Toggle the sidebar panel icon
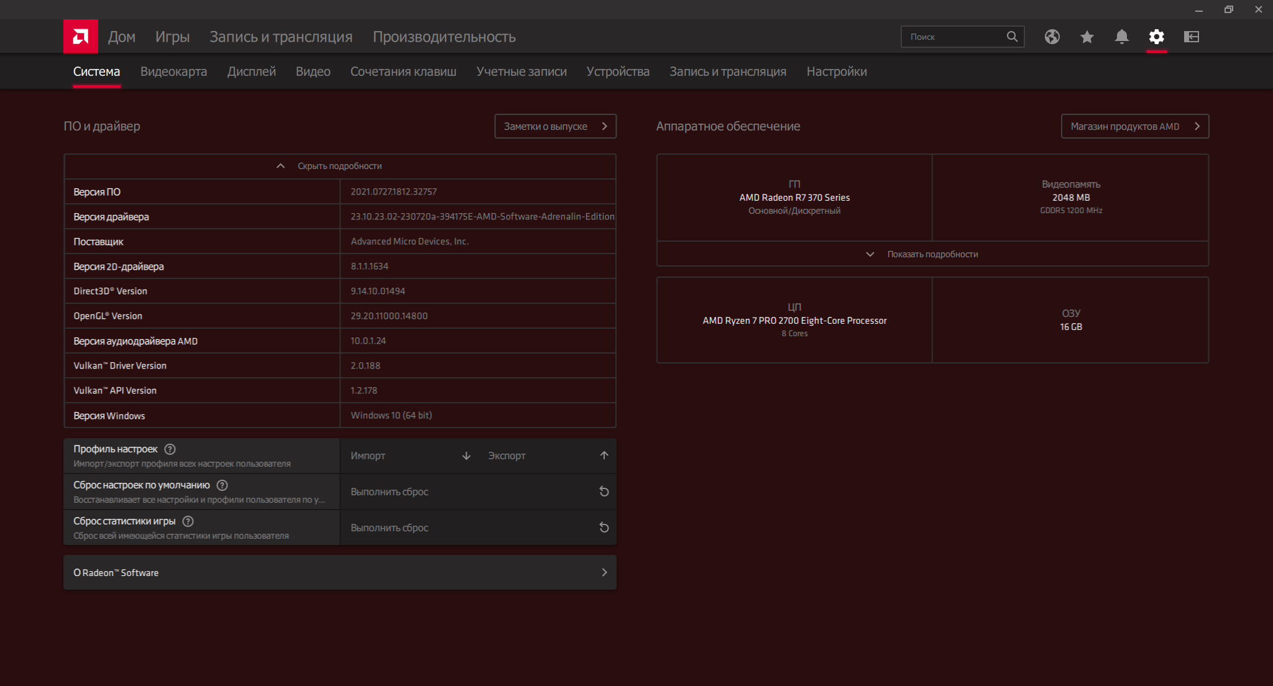 click(1191, 37)
